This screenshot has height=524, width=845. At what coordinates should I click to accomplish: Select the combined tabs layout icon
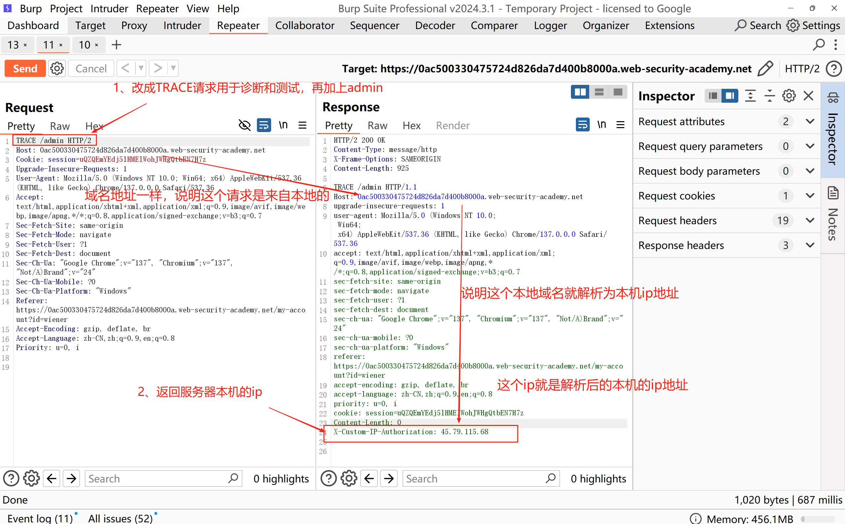(x=617, y=92)
